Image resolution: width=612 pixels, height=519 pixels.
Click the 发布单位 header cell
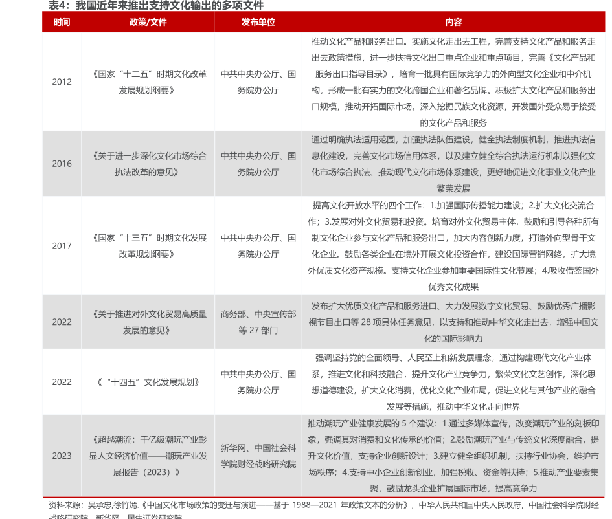click(x=258, y=22)
